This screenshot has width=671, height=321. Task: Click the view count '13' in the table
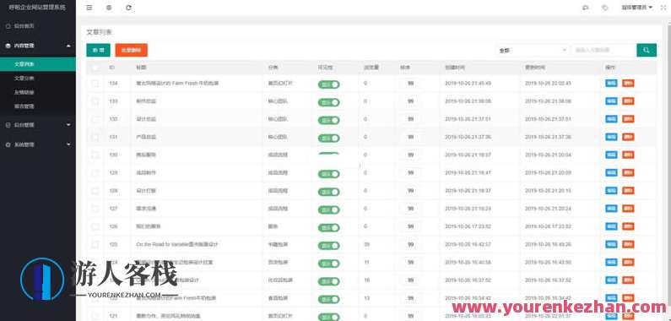(x=367, y=298)
